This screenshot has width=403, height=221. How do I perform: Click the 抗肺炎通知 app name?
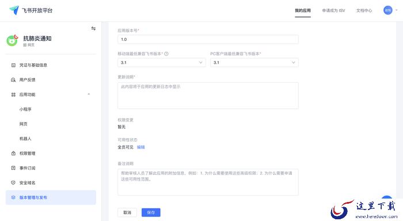click(x=37, y=39)
